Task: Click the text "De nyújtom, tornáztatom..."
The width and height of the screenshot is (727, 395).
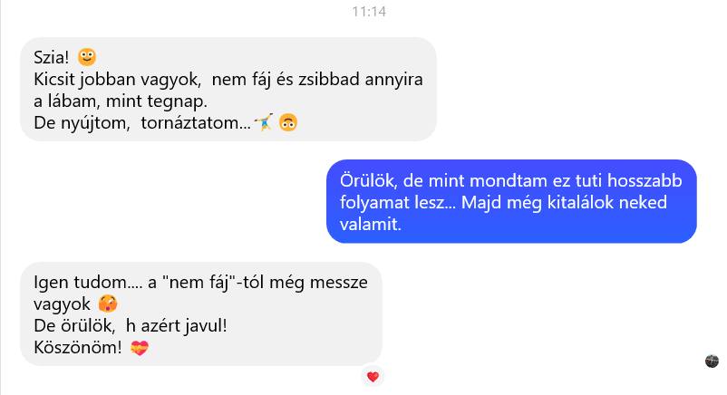Action: pos(142,123)
